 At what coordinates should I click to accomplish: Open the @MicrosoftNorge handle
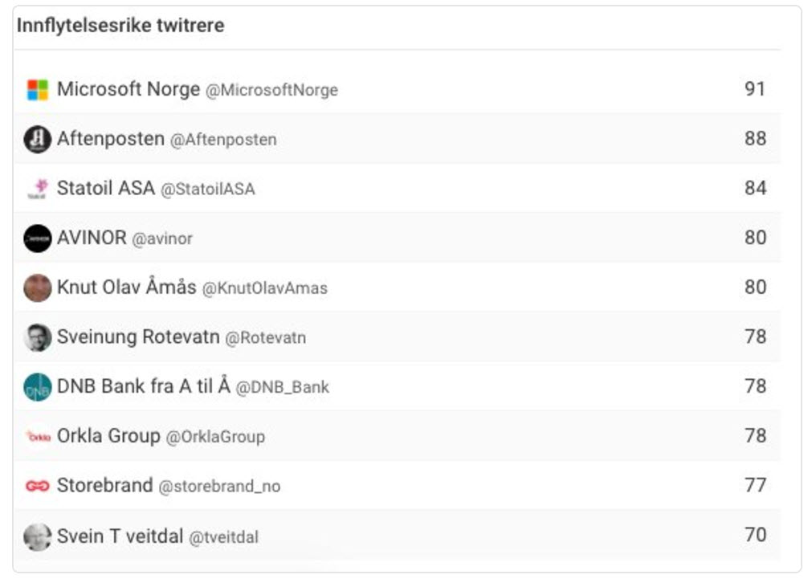271,91
